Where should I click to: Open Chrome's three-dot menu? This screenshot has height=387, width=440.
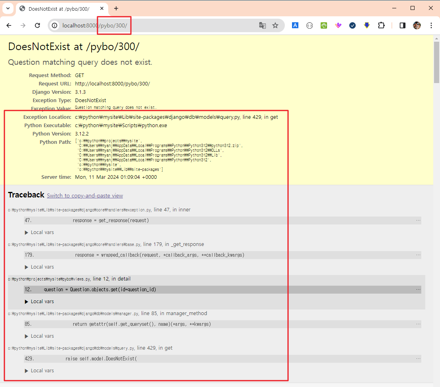click(x=431, y=25)
